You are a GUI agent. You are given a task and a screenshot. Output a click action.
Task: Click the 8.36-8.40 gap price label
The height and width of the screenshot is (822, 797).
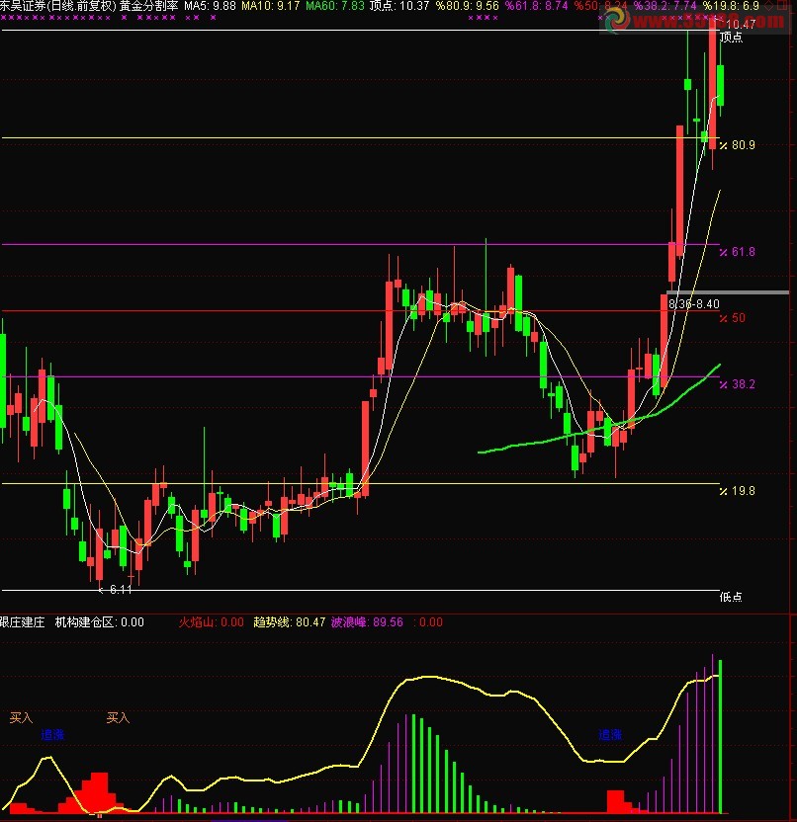[x=693, y=304]
